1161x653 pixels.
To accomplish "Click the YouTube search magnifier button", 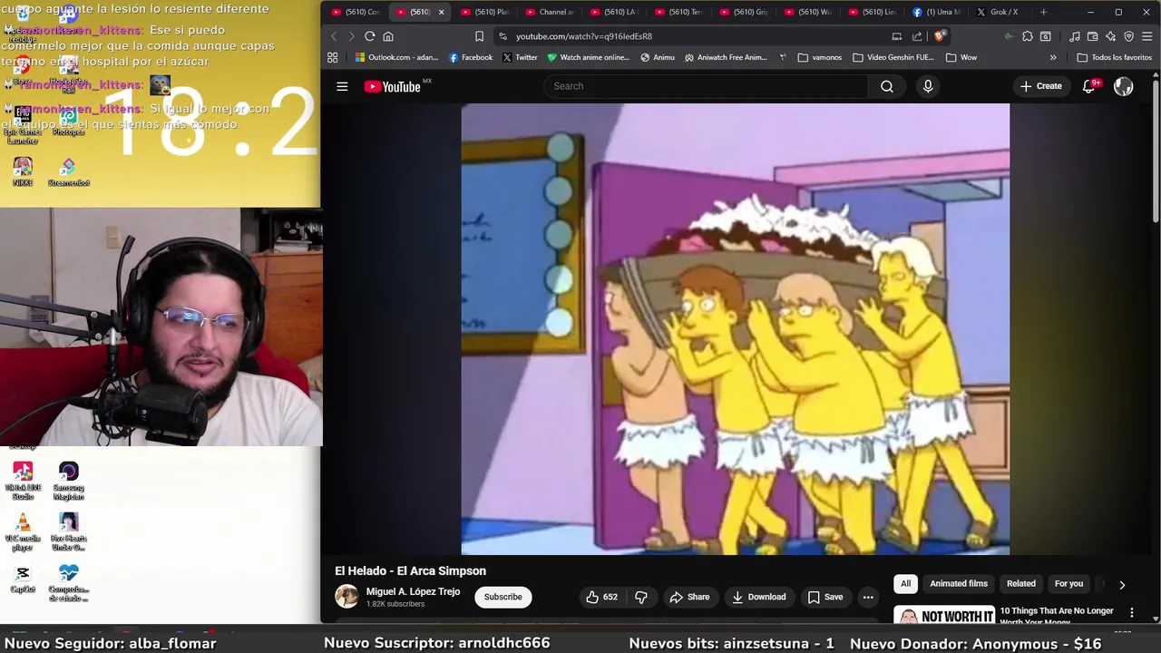I will tap(886, 86).
